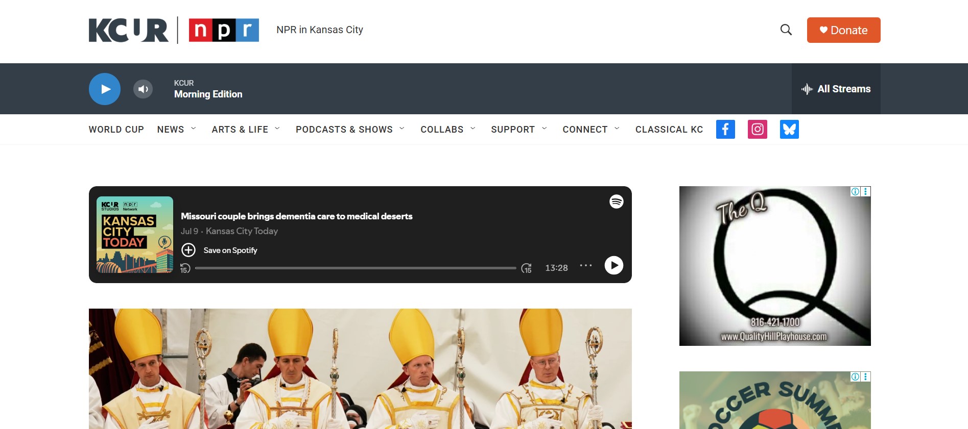The width and height of the screenshot is (968, 429).
Task: Open the Spotify logo link
Action: click(x=617, y=201)
